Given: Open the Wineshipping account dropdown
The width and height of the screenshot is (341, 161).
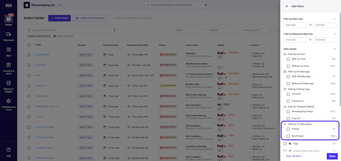Looking at the screenshot, I should [x=43, y=5].
